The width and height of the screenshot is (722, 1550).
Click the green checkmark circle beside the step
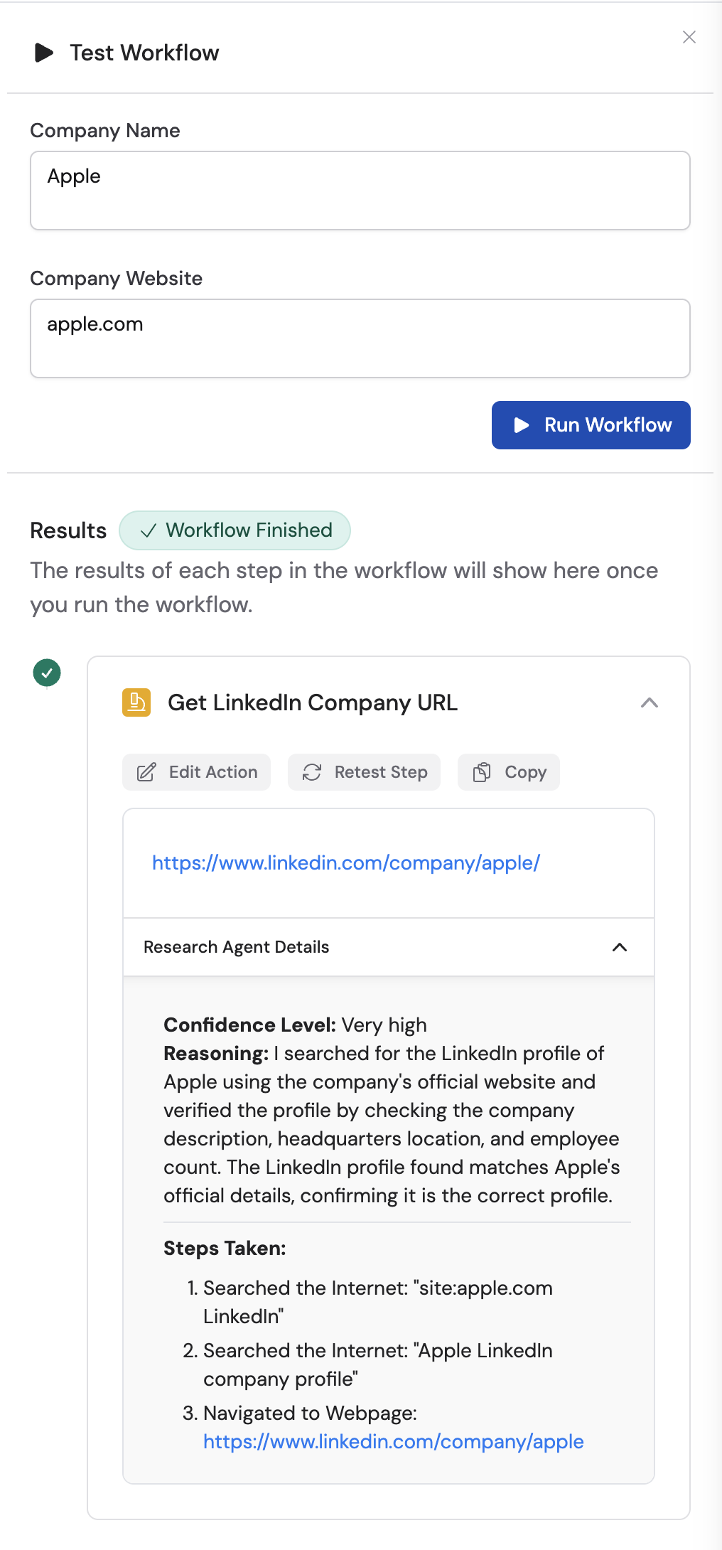[46, 672]
